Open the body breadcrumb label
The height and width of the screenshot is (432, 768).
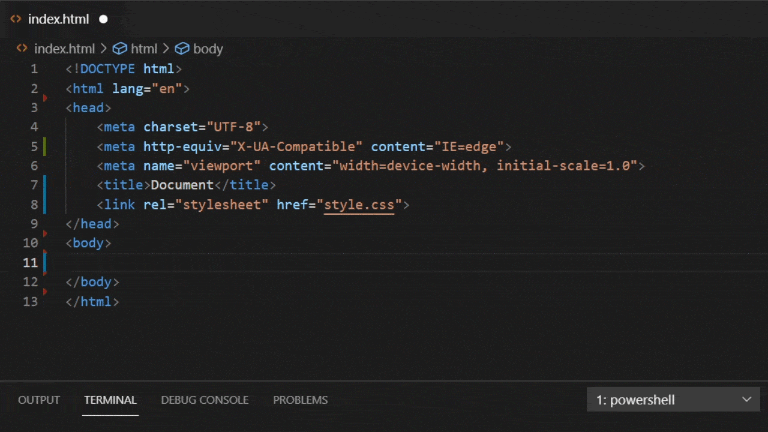[x=208, y=49]
